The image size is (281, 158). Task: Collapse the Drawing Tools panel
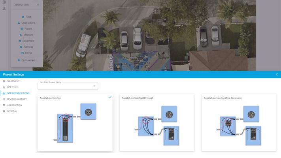tap(38, 5)
